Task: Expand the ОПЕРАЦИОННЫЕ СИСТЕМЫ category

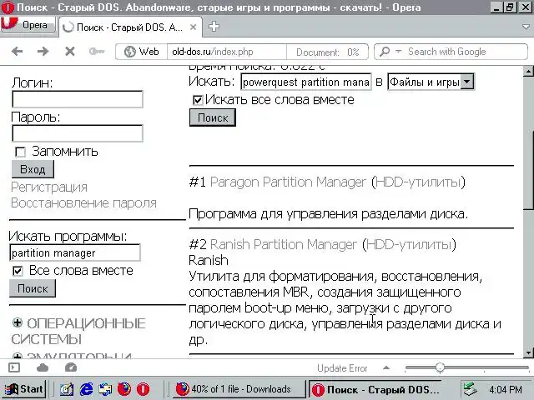Action: [x=18, y=322]
